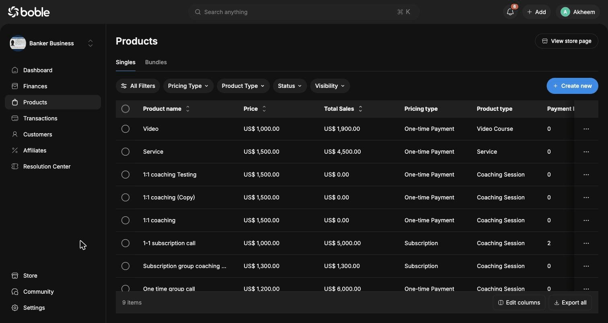Click the 1-1 subscription call product name

click(169, 243)
